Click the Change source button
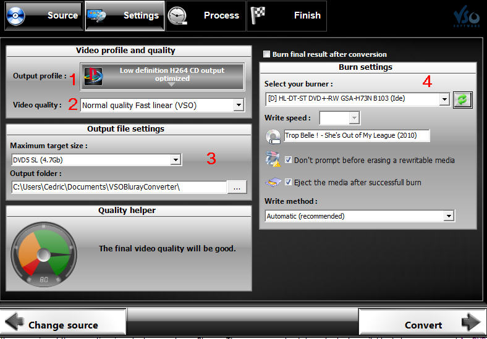The width and height of the screenshot is (487, 339). click(63, 322)
